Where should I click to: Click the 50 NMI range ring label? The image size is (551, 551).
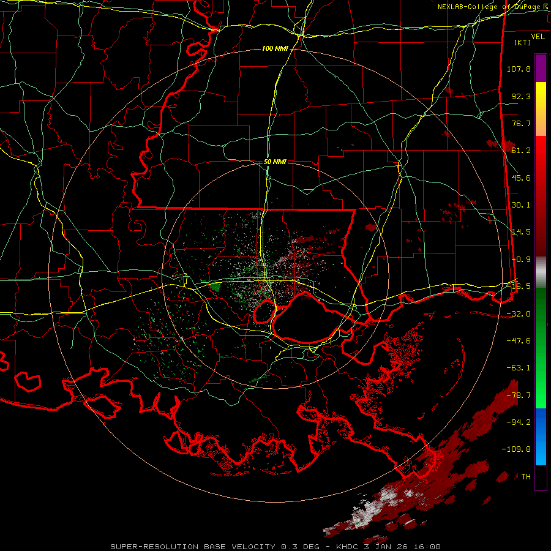[x=275, y=162]
